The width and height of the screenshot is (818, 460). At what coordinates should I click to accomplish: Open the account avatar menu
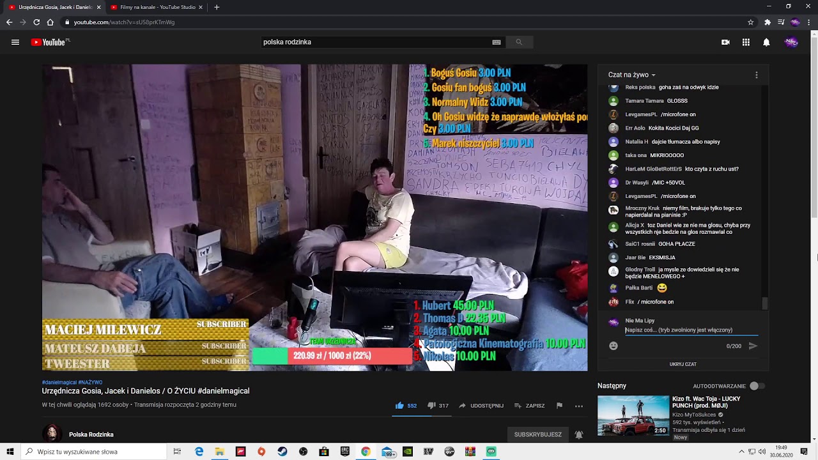(791, 42)
